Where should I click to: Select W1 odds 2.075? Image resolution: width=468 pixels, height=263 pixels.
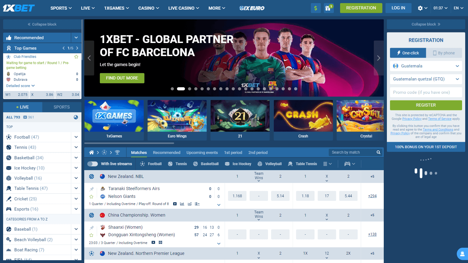pyautogui.click(x=16, y=94)
